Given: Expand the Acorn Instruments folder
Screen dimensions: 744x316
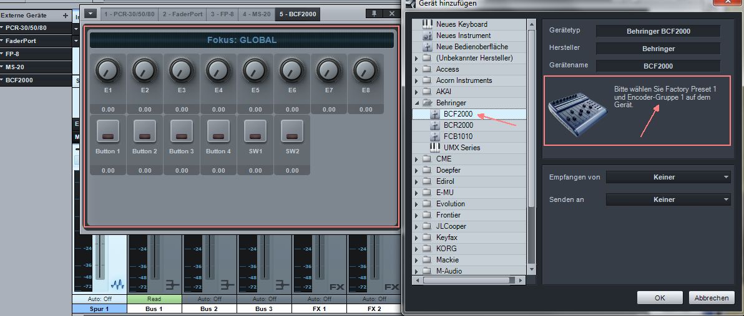Looking at the screenshot, I should [x=416, y=80].
